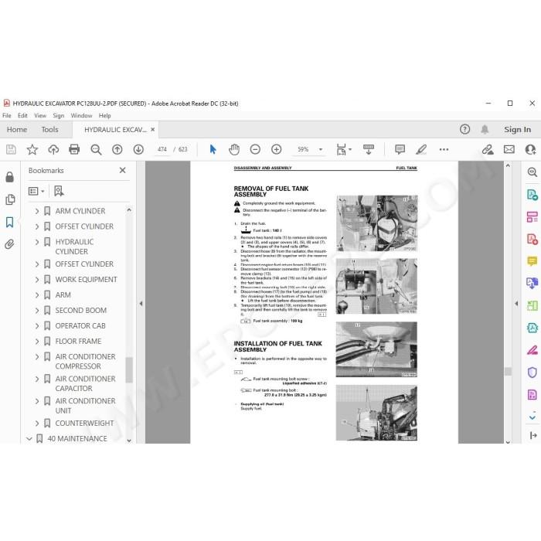Select the highlighter pen tool
Image resolution: width=541 pixels, height=541 pixels.
point(421,149)
